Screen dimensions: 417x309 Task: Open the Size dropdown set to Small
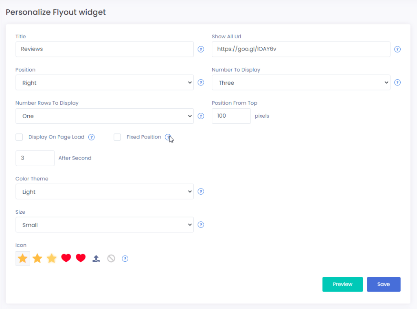[104, 225]
